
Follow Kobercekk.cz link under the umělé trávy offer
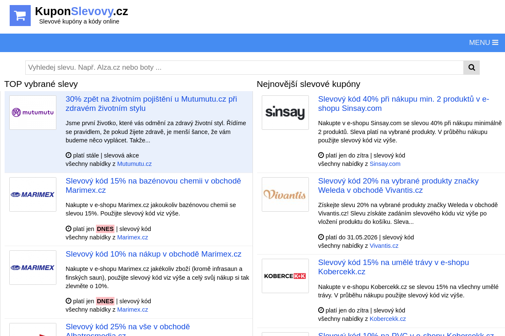388,319
